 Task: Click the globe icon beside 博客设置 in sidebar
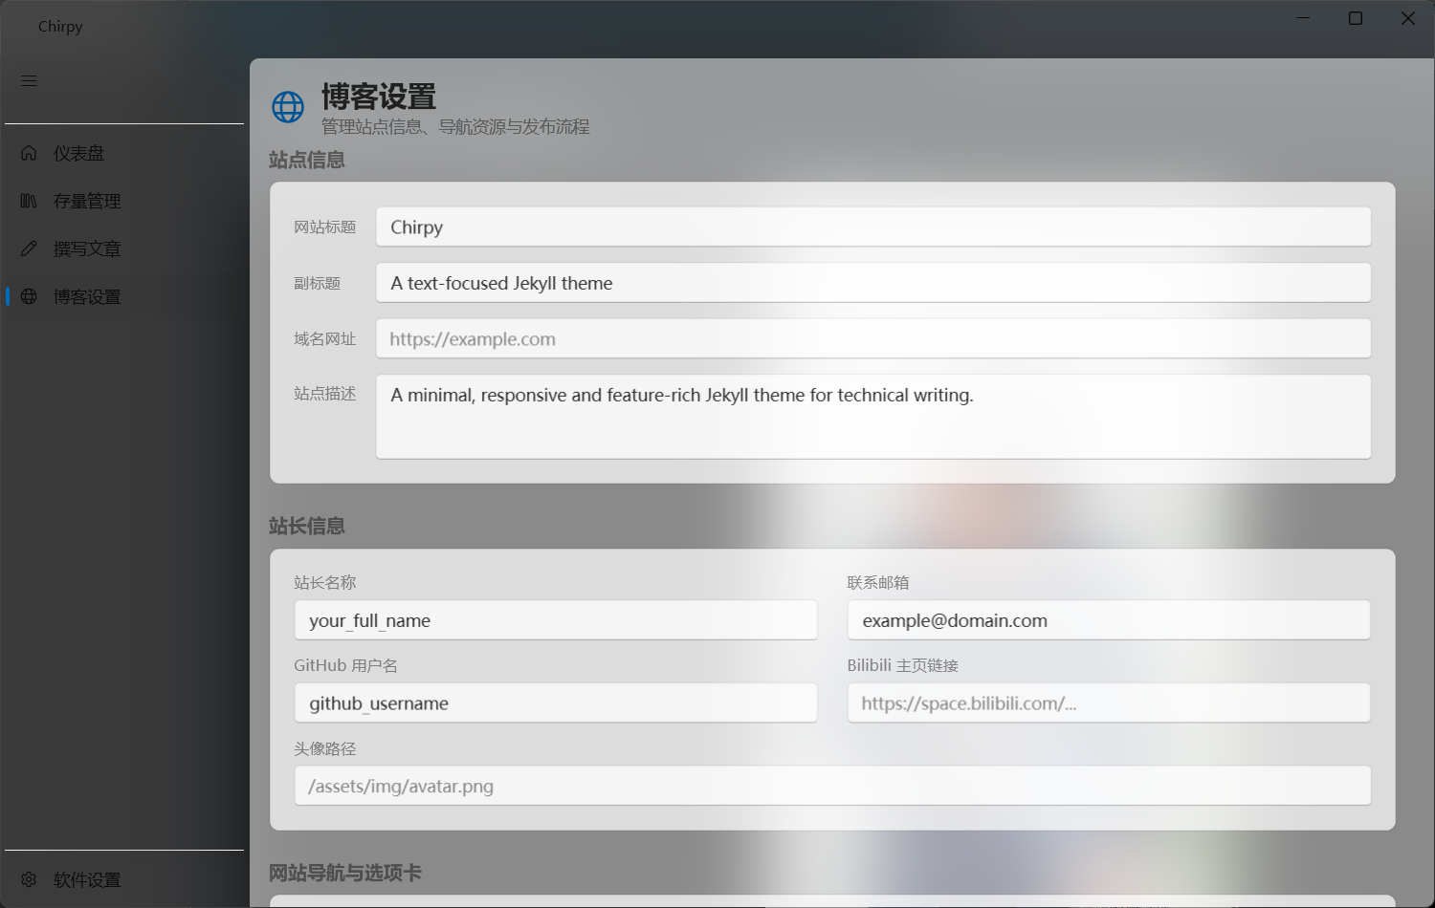pos(29,296)
